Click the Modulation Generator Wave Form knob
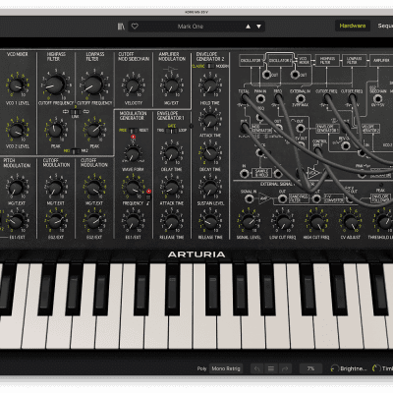393x393 pixels. 133,153
